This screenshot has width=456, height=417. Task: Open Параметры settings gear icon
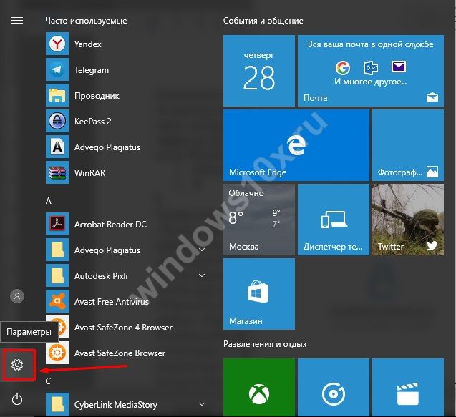pyautogui.click(x=17, y=364)
